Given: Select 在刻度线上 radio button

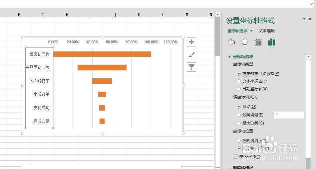Looking at the screenshot, I should [x=239, y=141].
